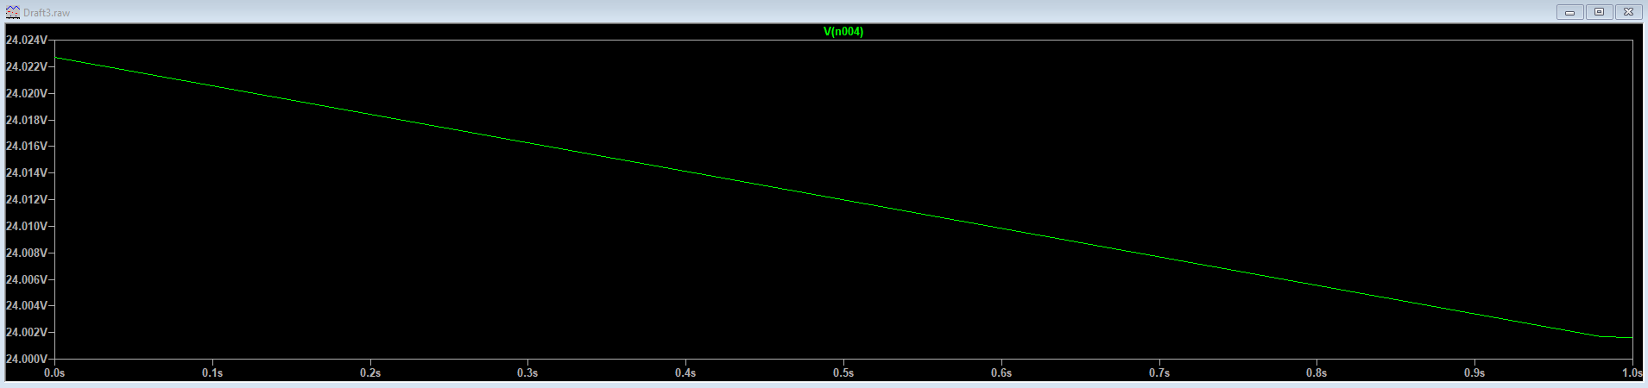Click the 24.012V vertical axis label
The image size is (1648, 388).
25,199
